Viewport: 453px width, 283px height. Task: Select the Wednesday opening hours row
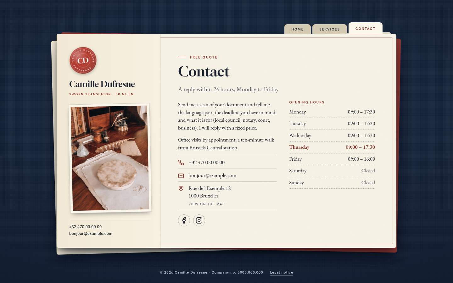click(332, 136)
